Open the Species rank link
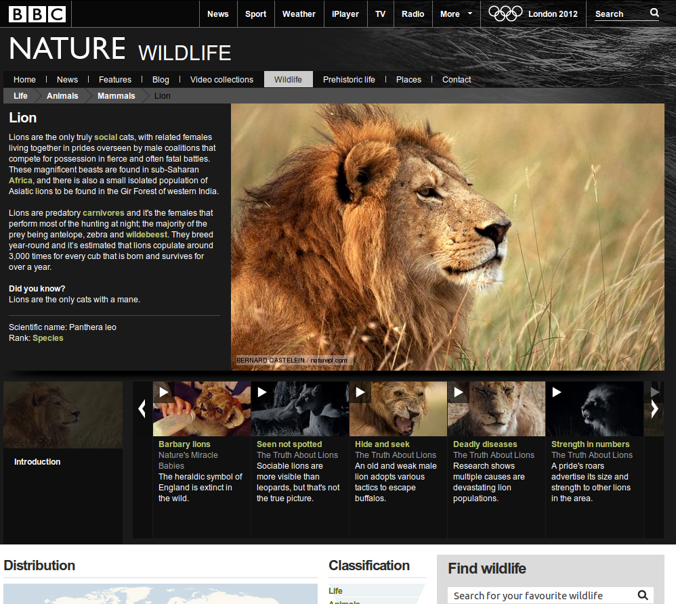Viewport: 676px width, 604px height. click(48, 338)
